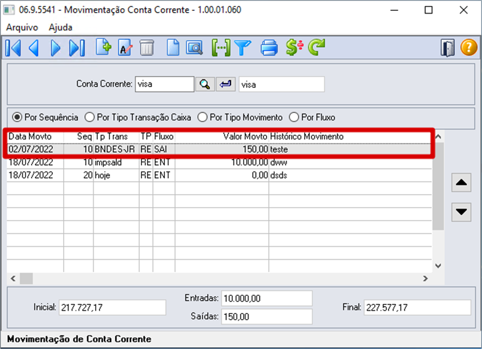Click the horizontal scroll right arrow
This screenshot has height=349, width=482.
(425, 279)
